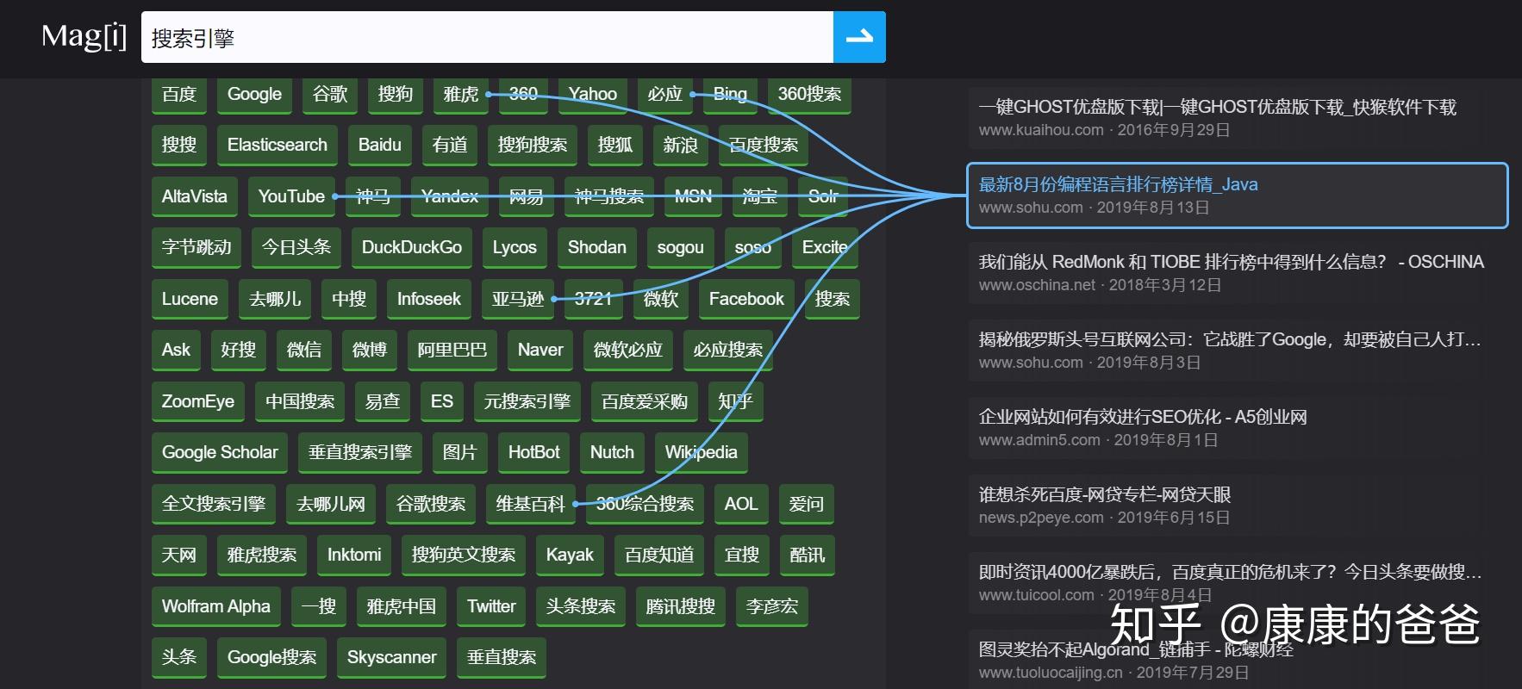Click the Facebook tag
Image resolution: width=1522 pixels, height=689 pixels.
pos(746,299)
